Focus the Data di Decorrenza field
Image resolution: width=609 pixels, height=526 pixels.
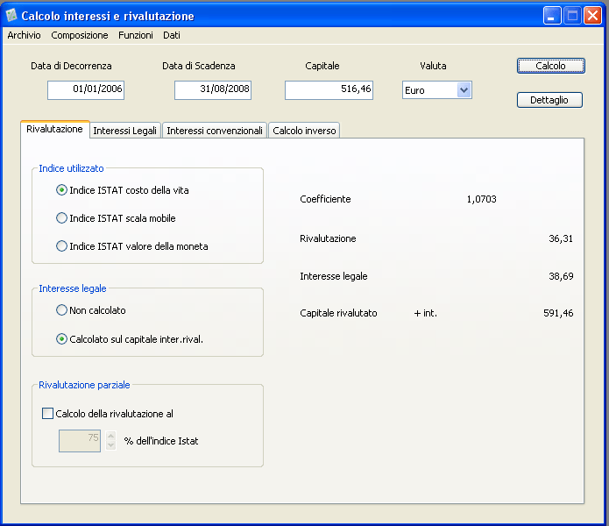[x=86, y=90]
